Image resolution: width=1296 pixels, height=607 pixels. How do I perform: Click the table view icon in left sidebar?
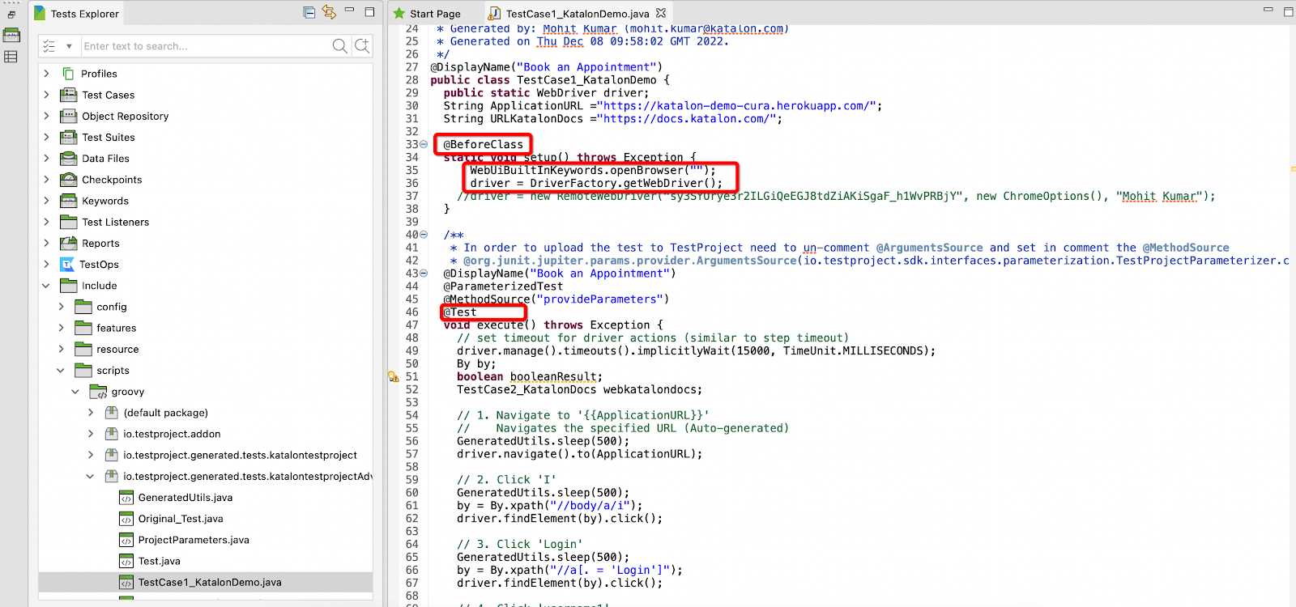11,57
